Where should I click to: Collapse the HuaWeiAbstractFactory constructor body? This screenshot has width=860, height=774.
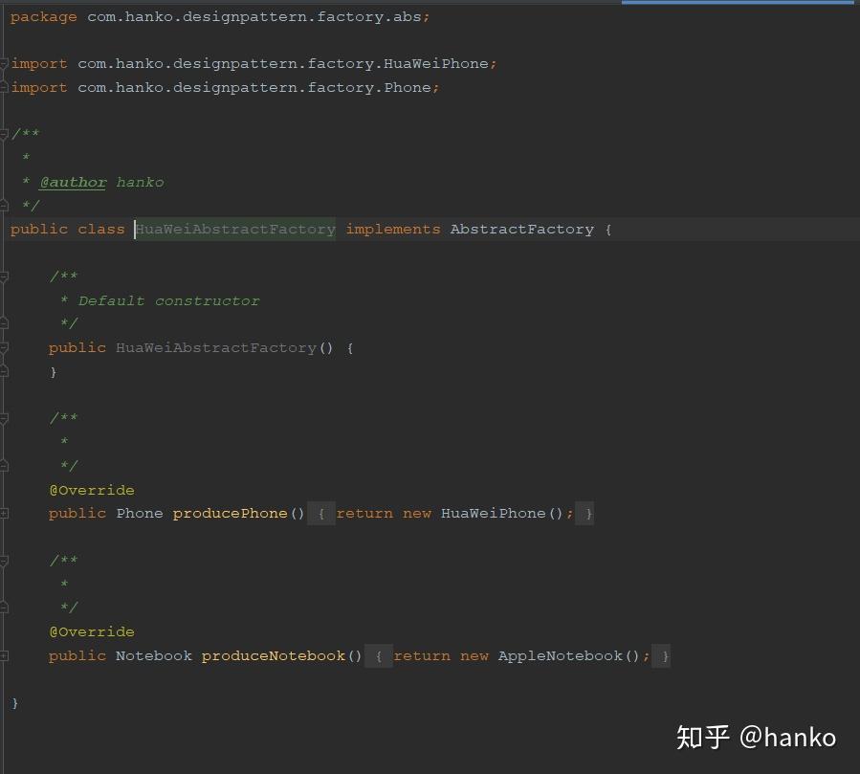[x=3, y=348]
